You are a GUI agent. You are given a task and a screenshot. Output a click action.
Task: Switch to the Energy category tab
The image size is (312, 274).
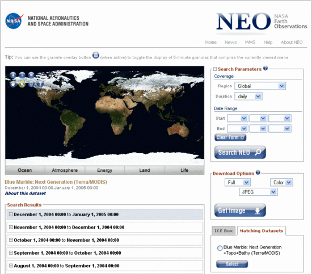coord(105,170)
